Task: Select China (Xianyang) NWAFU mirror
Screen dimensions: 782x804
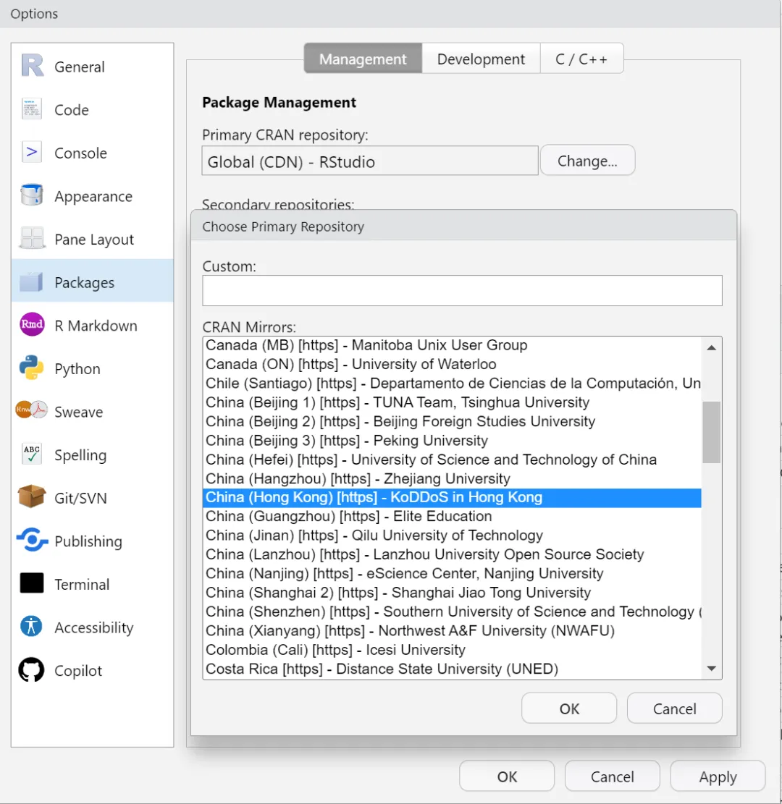Action: pos(452,631)
